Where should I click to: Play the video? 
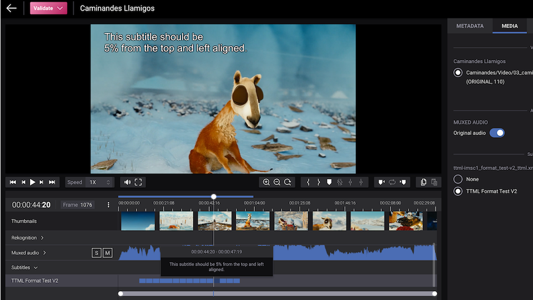click(33, 182)
